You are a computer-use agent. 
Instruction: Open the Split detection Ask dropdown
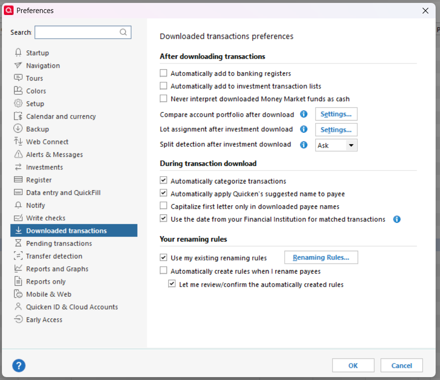336,145
